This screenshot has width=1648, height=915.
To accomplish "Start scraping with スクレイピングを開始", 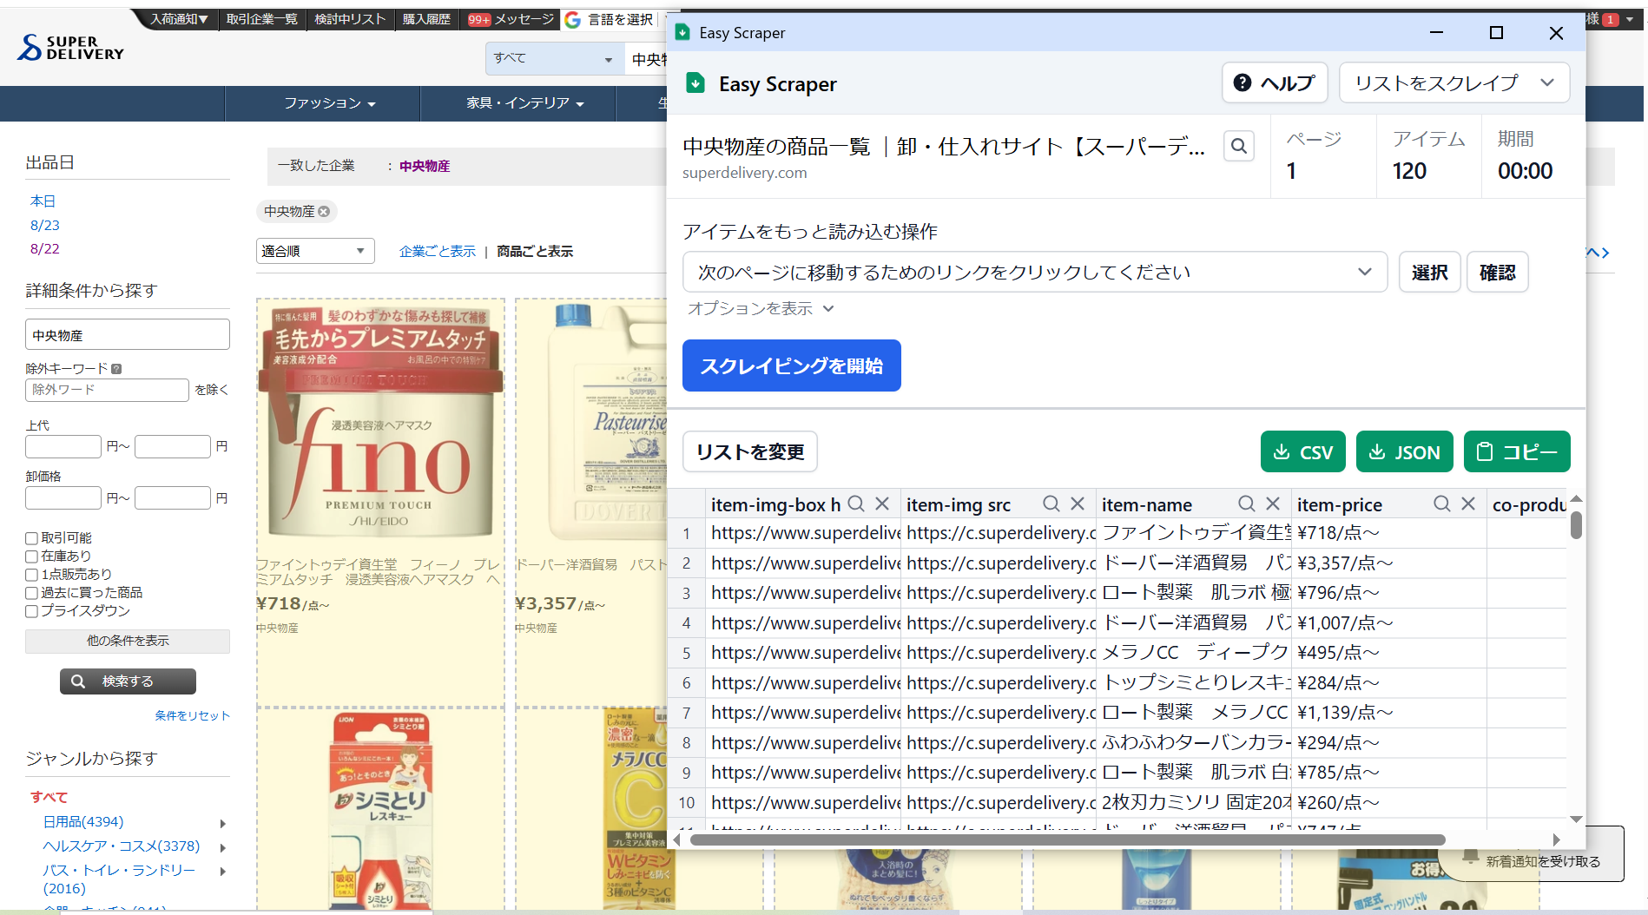I will coord(791,365).
